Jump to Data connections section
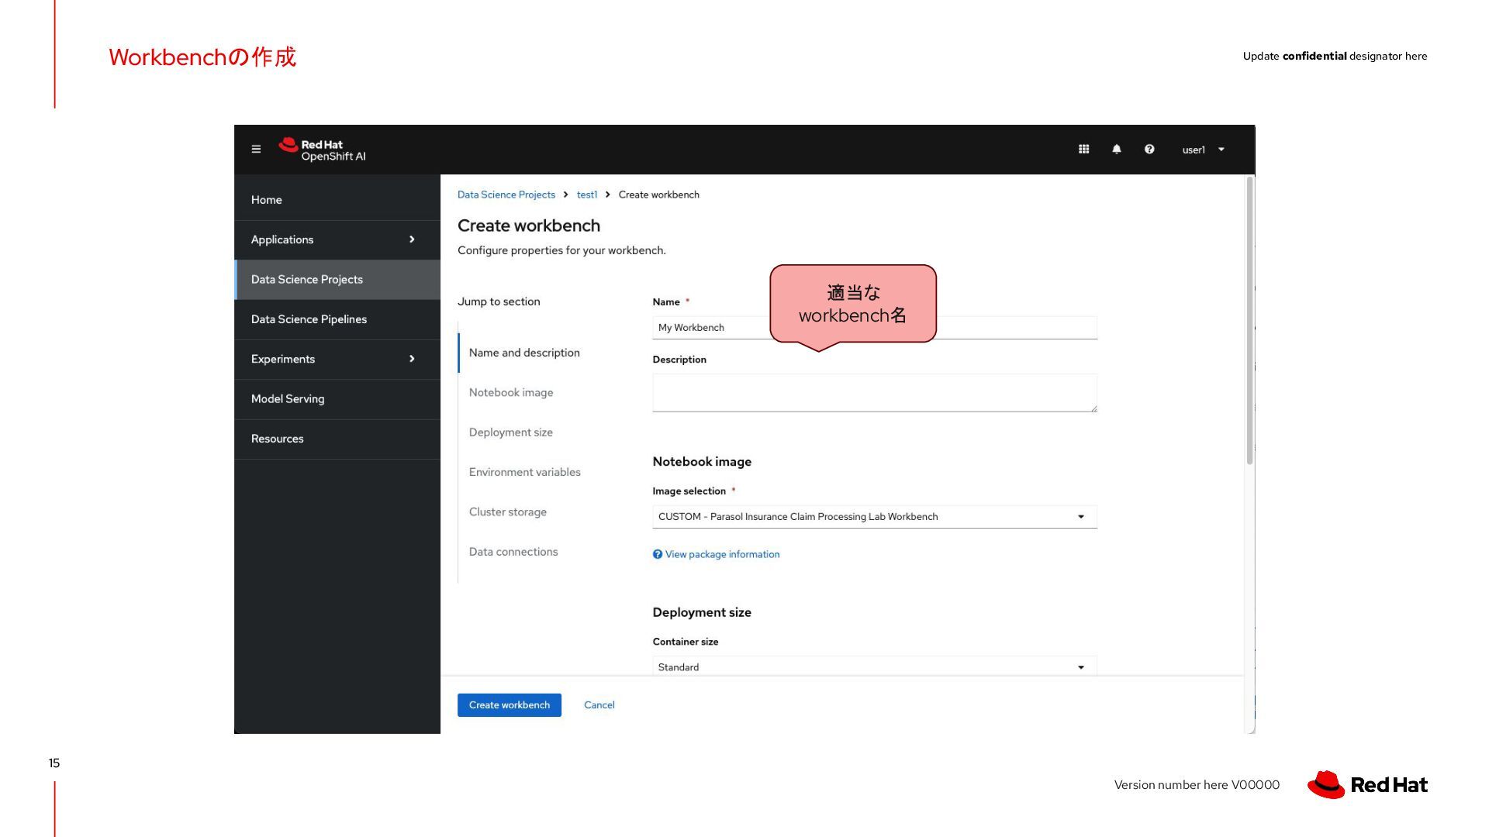Image resolution: width=1489 pixels, height=837 pixels. (513, 552)
